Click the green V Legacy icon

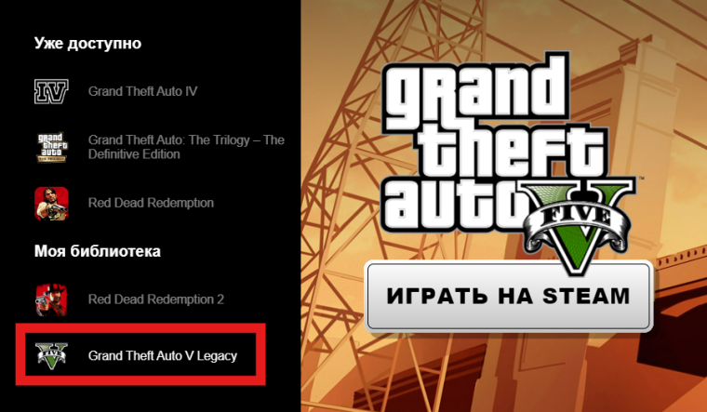51,355
